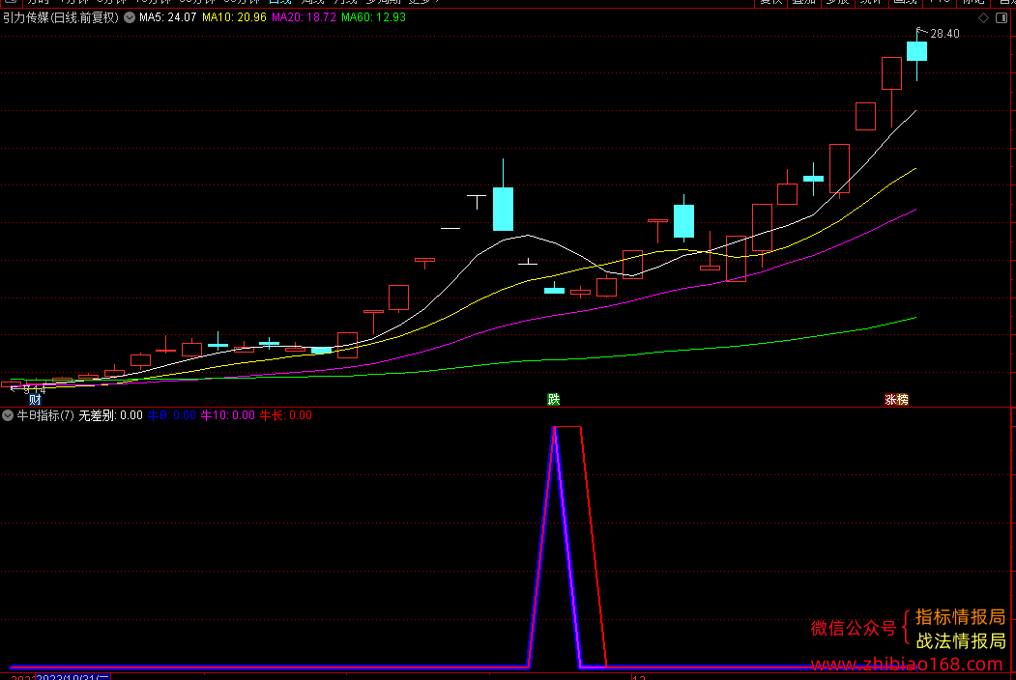Select the red 牛长: 0.00 value
The width and height of the screenshot is (1016, 680).
pos(286,415)
